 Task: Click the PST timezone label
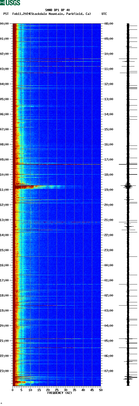(x=6, y=14)
